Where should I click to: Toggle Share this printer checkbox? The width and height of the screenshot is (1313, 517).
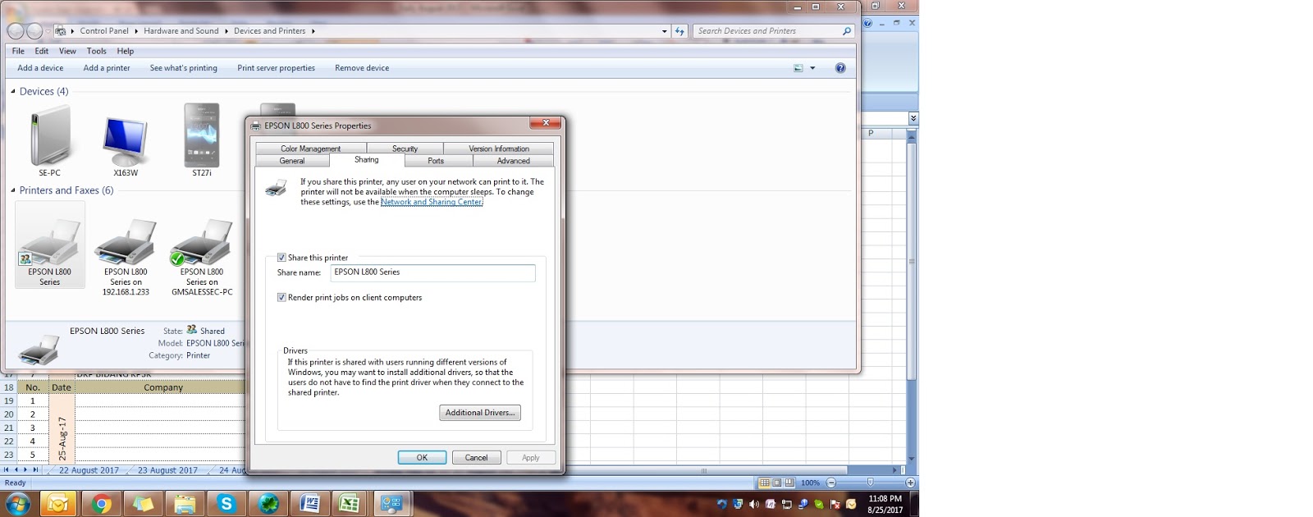(281, 258)
